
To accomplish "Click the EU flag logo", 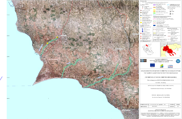I will tap(152, 65).
